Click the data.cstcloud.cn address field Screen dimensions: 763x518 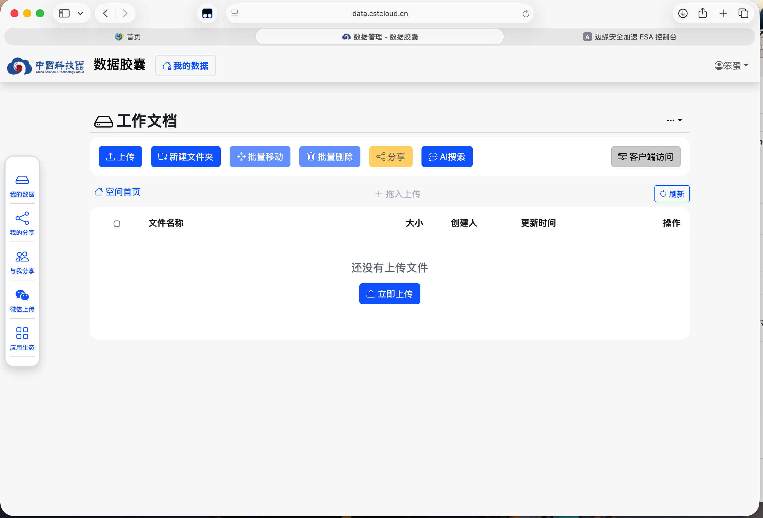pyautogui.click(x=380, y=13)
